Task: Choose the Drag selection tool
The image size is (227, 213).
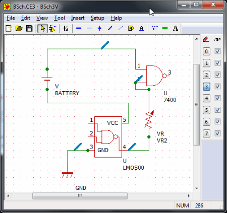Action: coord(52,28)
